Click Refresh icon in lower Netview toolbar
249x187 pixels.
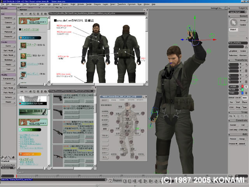(34, 92)
